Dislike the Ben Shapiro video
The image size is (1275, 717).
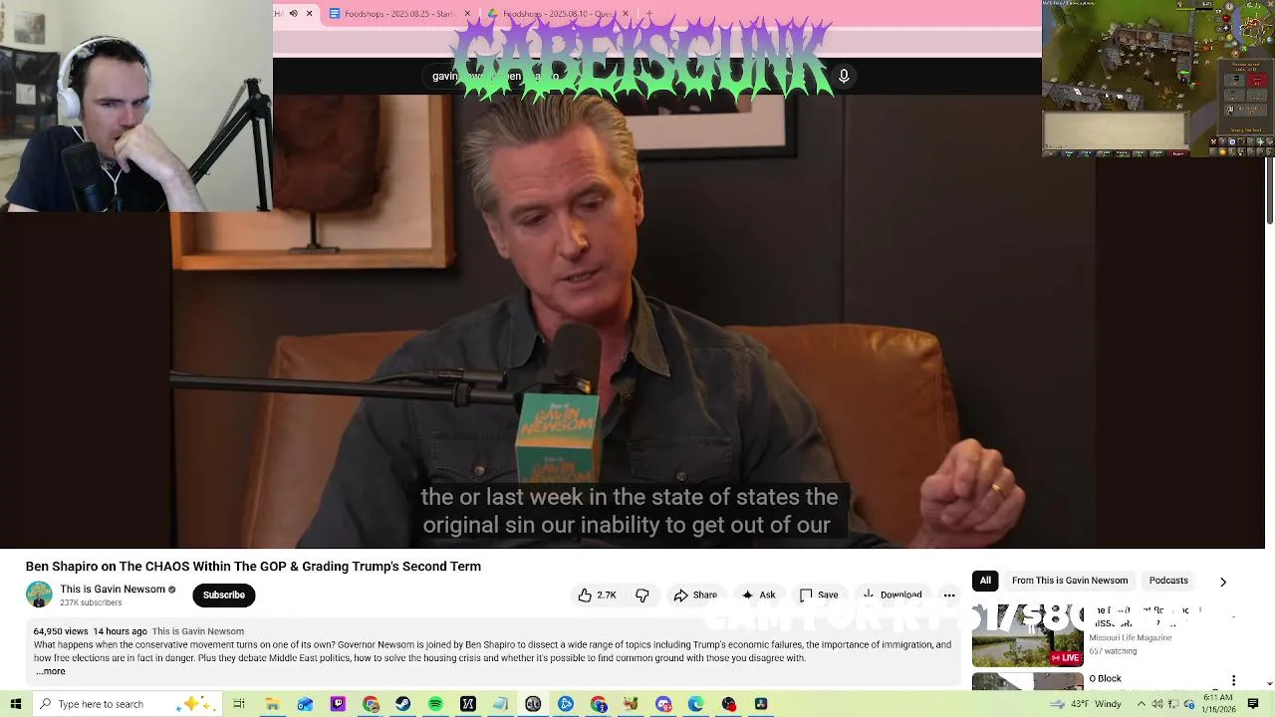pos(642,595)
